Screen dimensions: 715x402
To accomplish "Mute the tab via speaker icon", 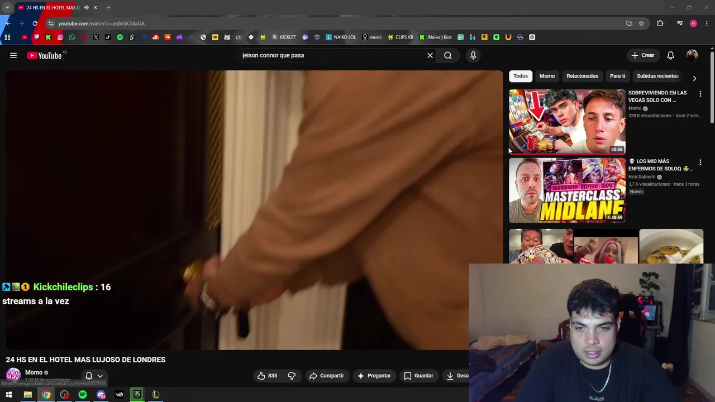I will click(86, 7).
